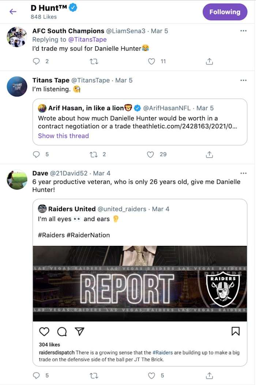Open the Raiders REPORT image

[140, 283]
